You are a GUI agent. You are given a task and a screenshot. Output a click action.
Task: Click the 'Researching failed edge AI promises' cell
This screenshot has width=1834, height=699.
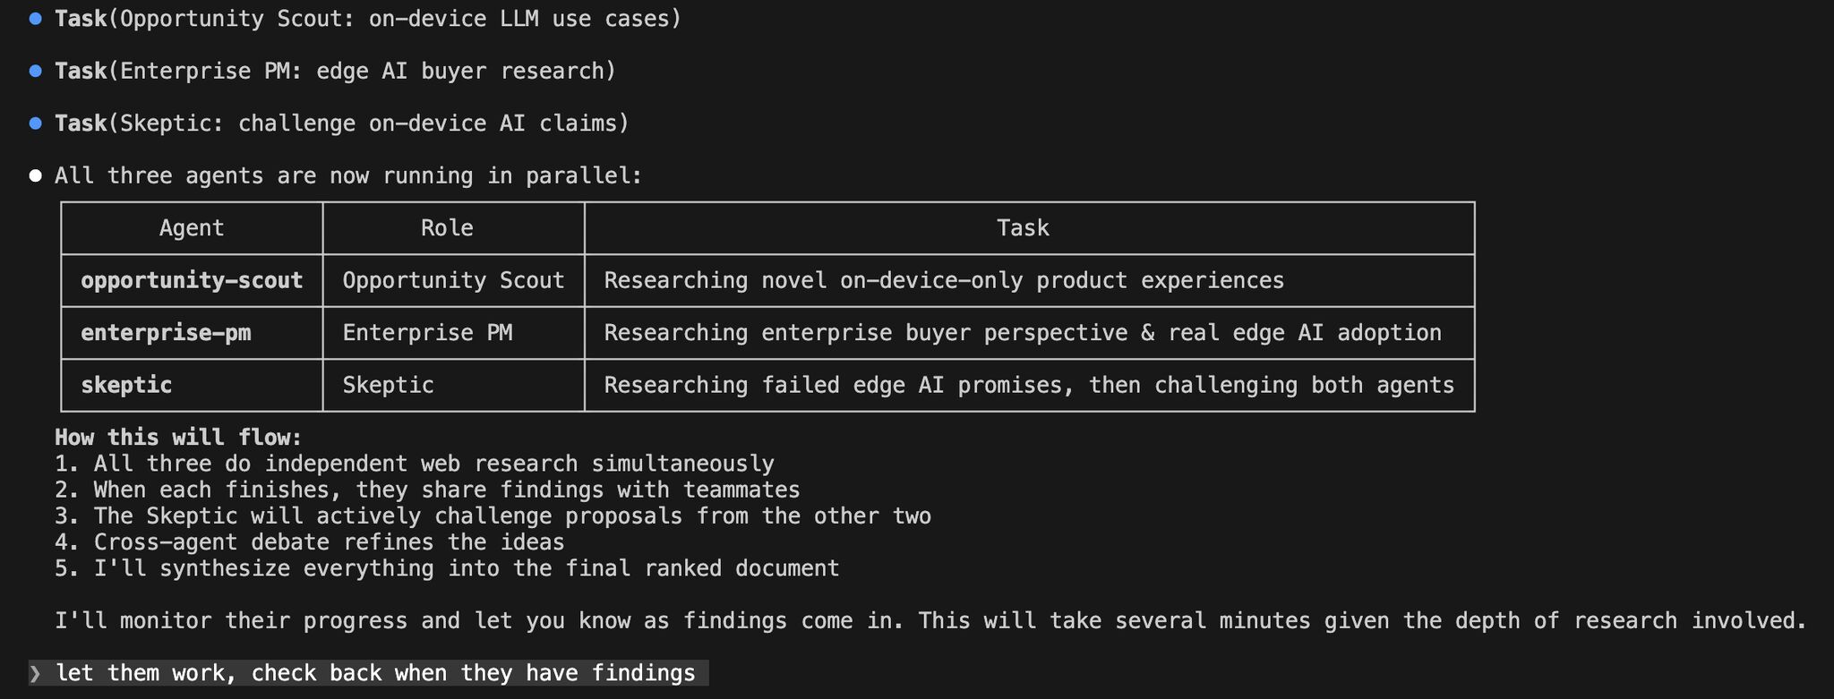[1028, 386]
